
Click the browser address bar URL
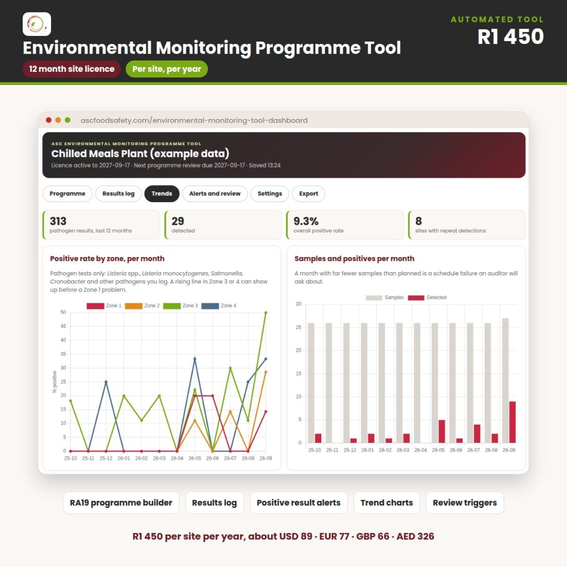[194, 120]
